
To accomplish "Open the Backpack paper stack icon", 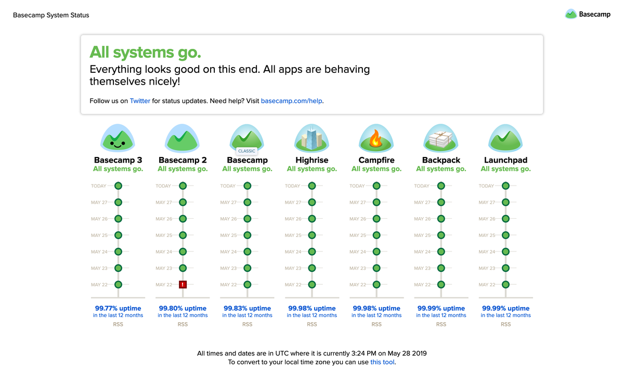I will (441, 138).
